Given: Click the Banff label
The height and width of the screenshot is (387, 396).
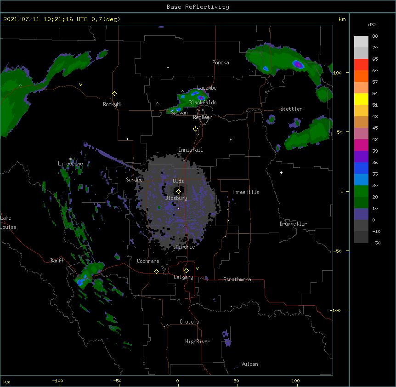Looking at the screenshot, I should click(57, 261).
